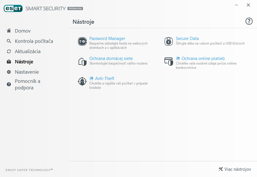This screenshot has width=257, height=177.
Task: Click the Secure Data padlock icon
Action: coord(168,41)
